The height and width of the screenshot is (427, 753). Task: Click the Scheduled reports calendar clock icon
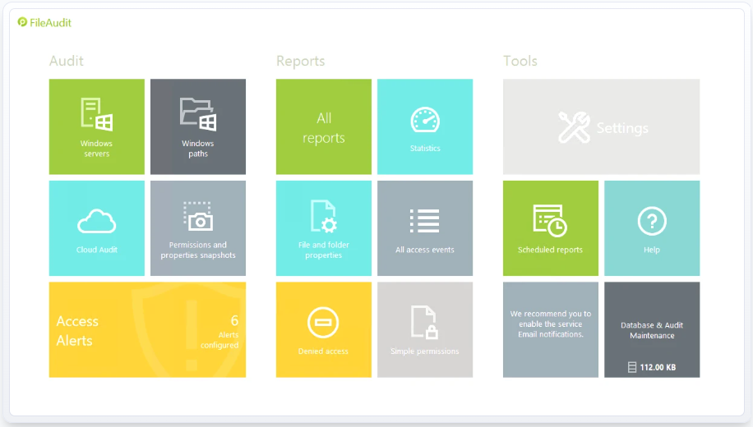(x=549, y=220)
